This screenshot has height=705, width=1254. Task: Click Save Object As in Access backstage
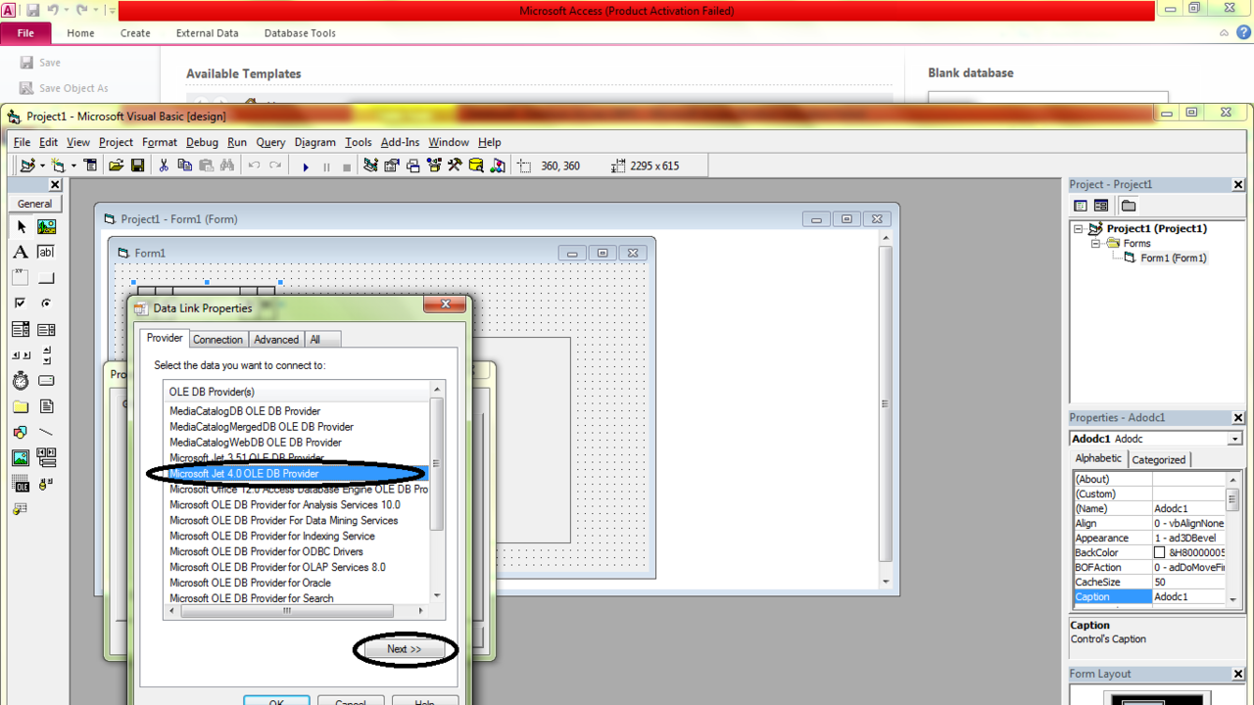point(65,88)
